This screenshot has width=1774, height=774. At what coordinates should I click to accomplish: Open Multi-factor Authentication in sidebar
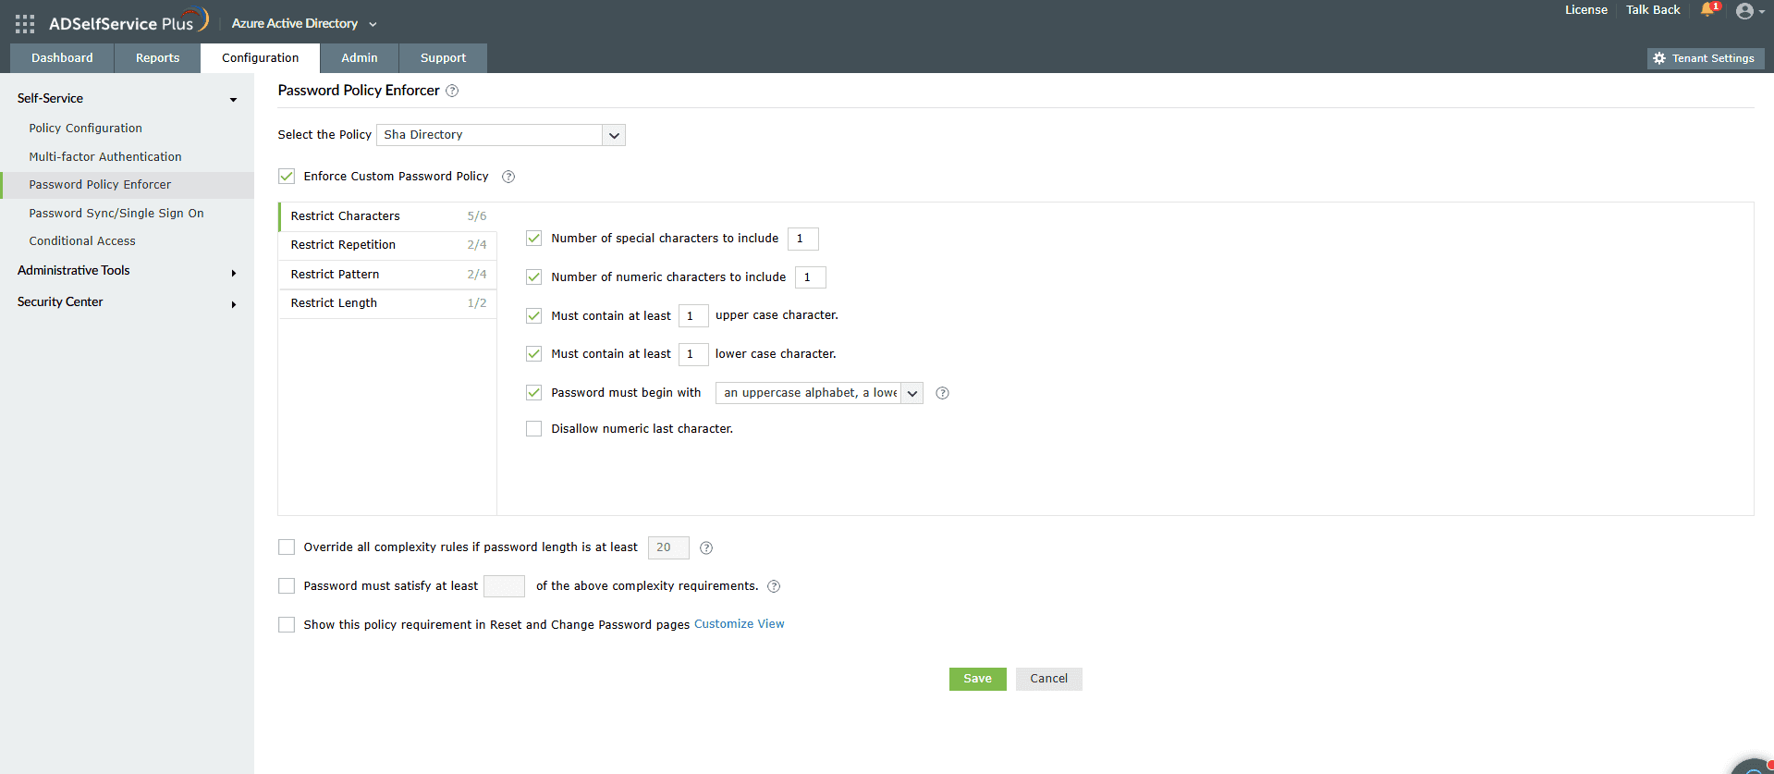click(105, 157)
